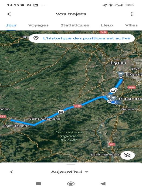Tap "L'historique des positions est activé" banner
The image size is (142, 189).
coord(82,38)
